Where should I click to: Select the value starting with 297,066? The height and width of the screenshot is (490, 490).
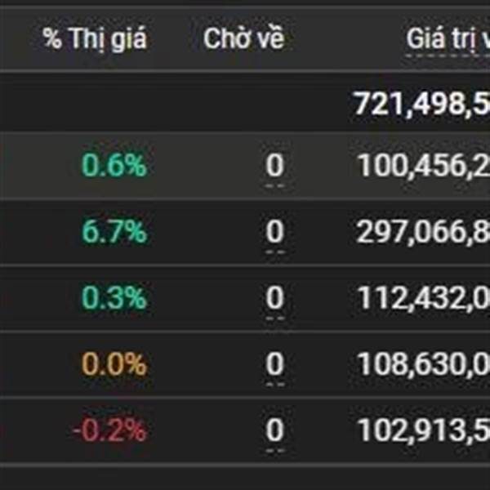tap(423, 232)
